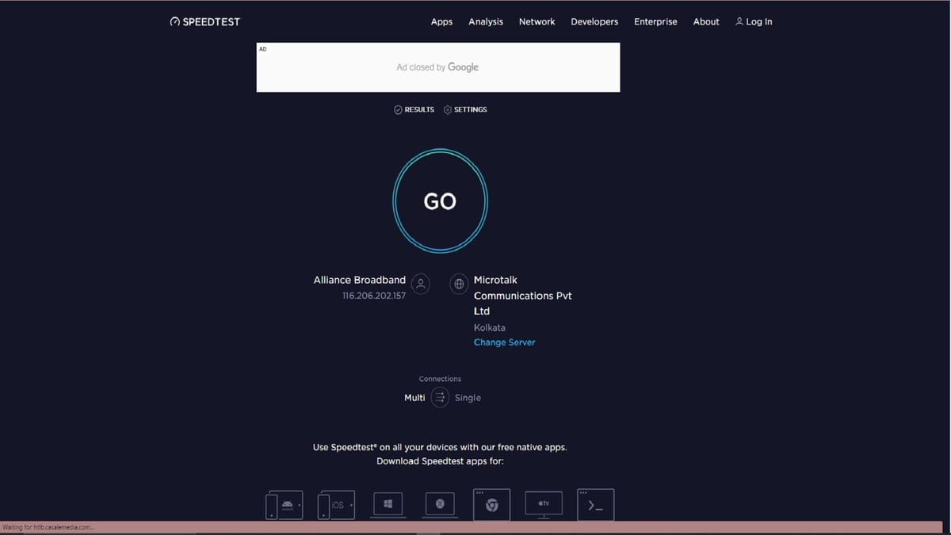
Task: Click the iOS app download icon
Action: [x=335, y=504]
